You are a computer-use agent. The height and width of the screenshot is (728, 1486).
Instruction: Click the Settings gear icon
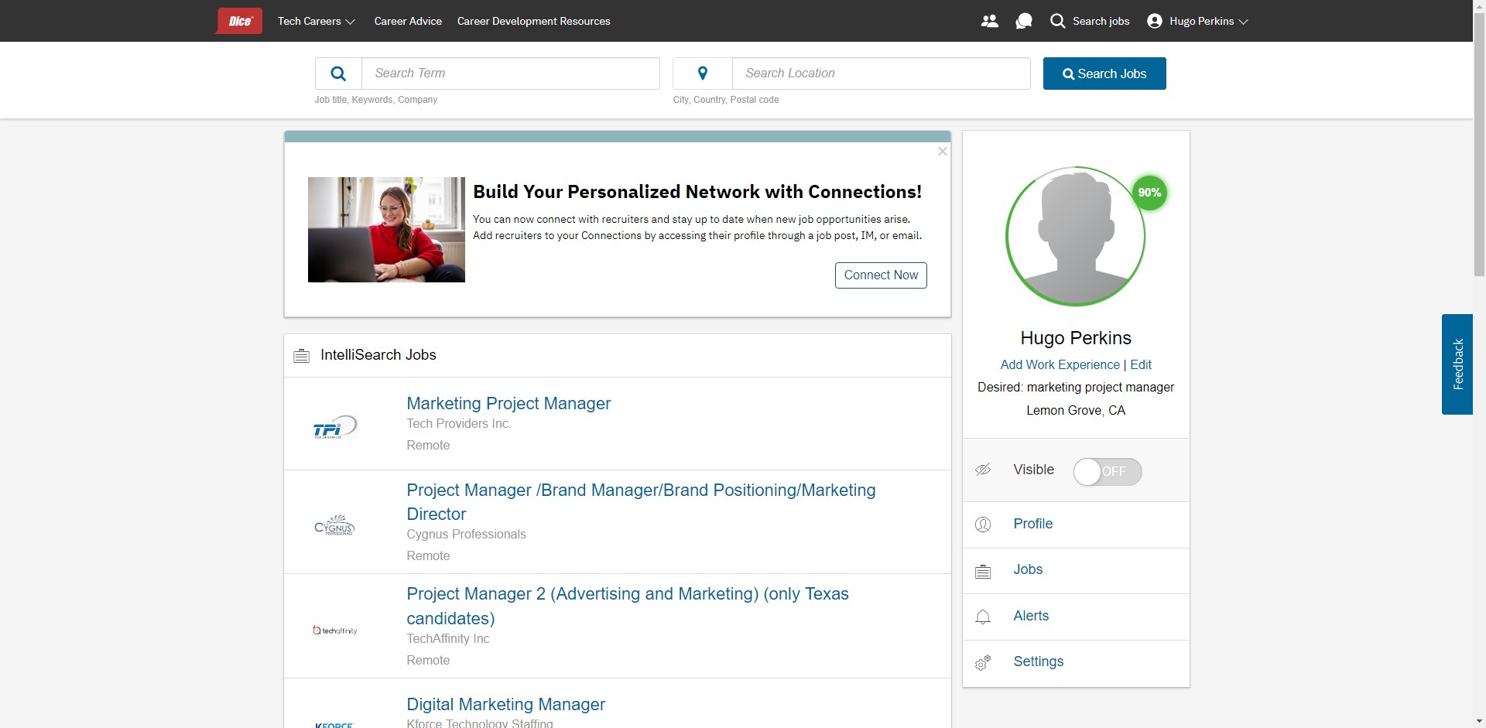pyautogui.click(x=983, y=663)
